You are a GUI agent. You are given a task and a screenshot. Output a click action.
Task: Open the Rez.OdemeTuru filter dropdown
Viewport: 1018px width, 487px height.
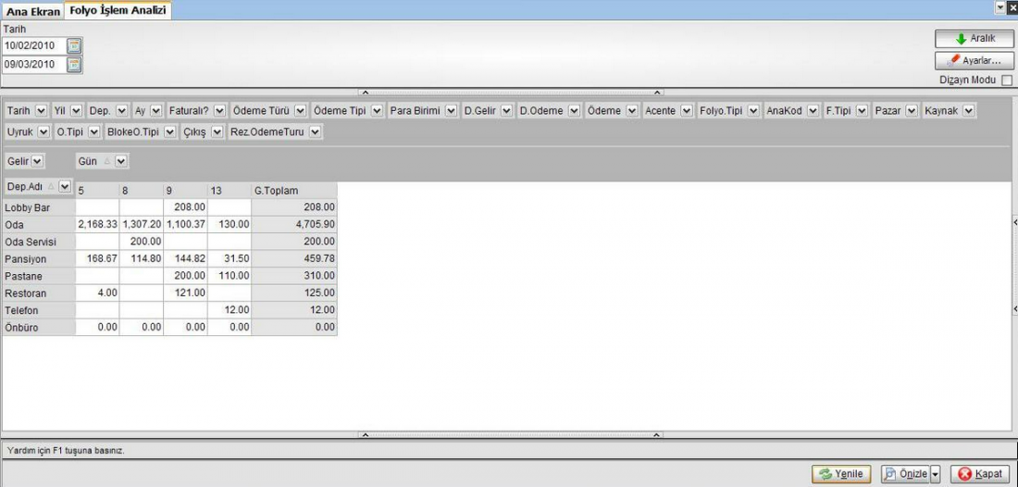(315, 131)
